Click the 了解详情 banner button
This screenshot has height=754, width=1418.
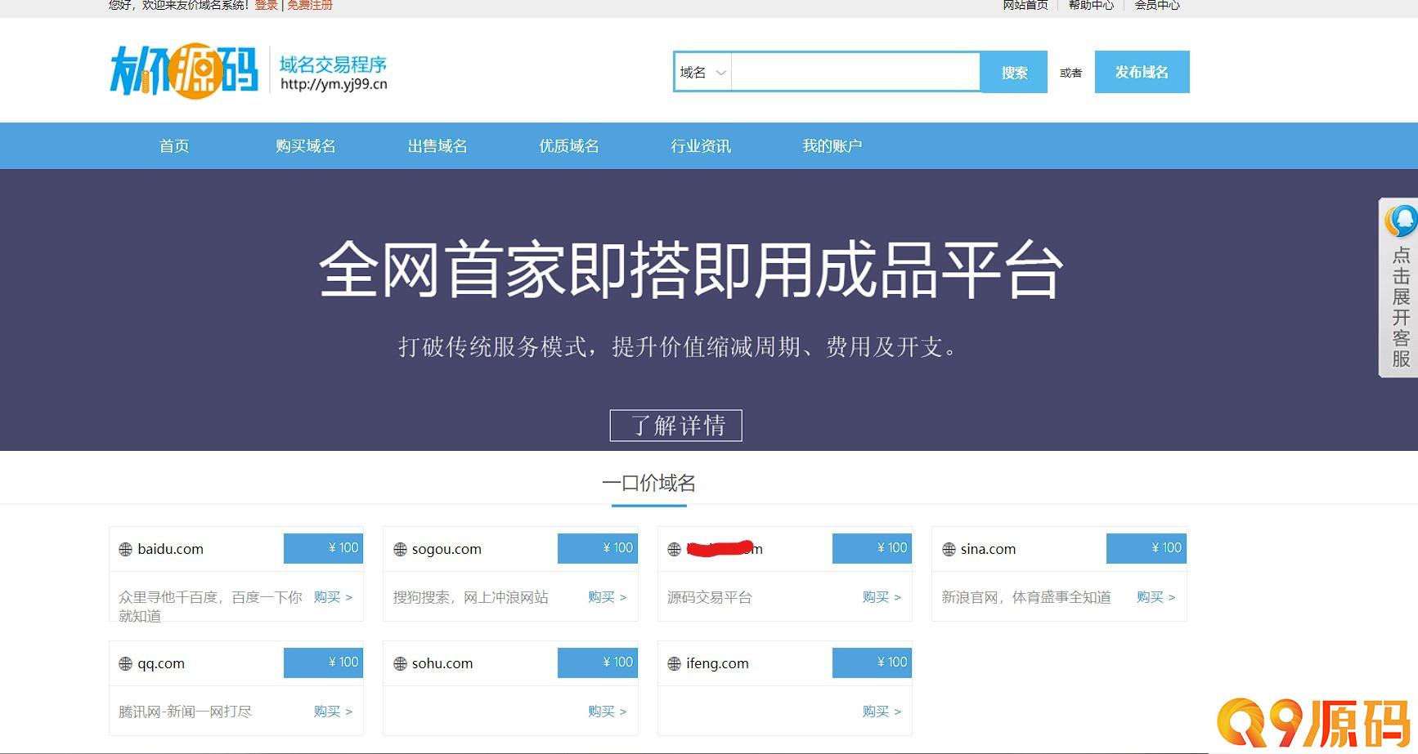pos(675,426)
